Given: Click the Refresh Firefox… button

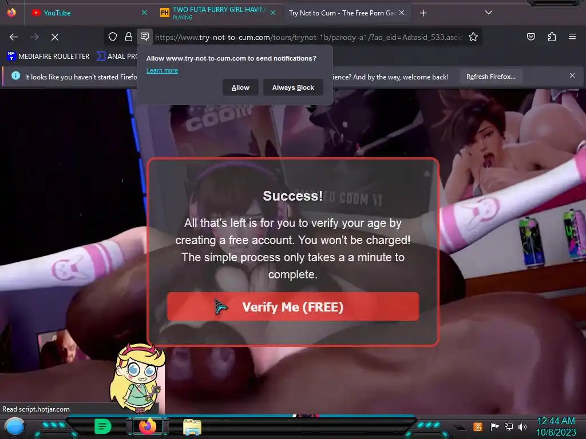Looking at the screenshot, I should tap(490, 77).
